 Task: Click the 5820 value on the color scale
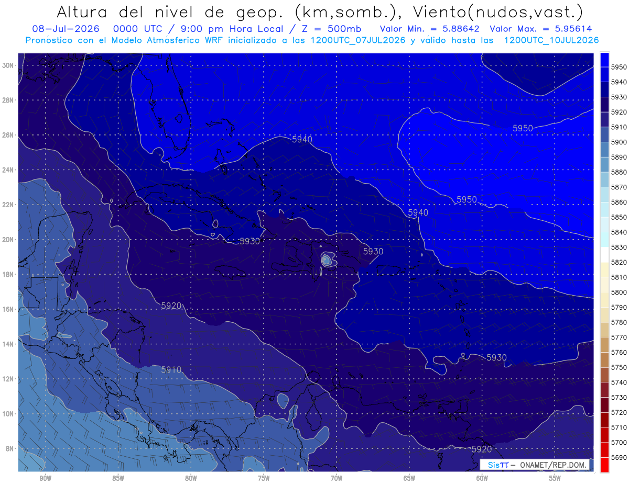(x=619, y=263)
